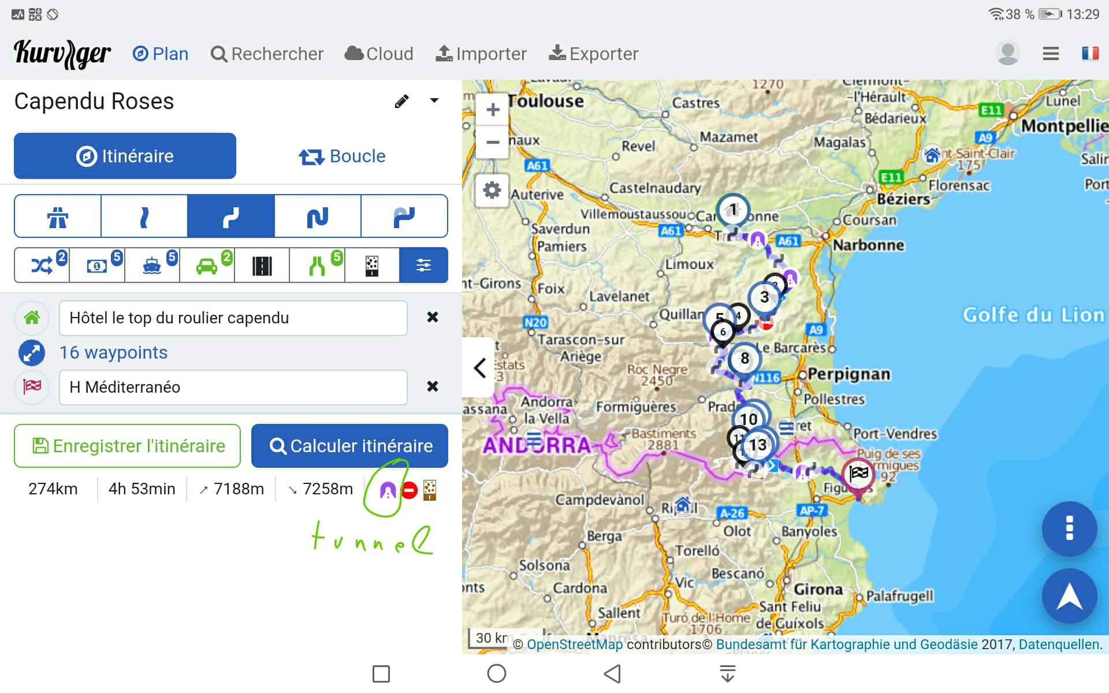Select the extra curvy route profile
The height and width of the screenshot is (693, 1109).
[x=317, y=217]
